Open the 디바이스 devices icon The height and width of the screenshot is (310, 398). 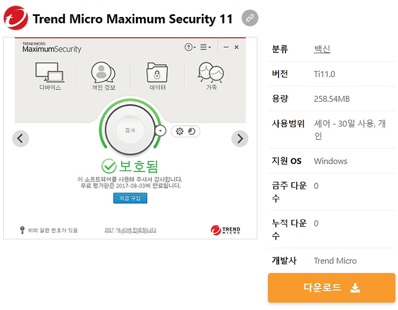(x=50, y=76)
